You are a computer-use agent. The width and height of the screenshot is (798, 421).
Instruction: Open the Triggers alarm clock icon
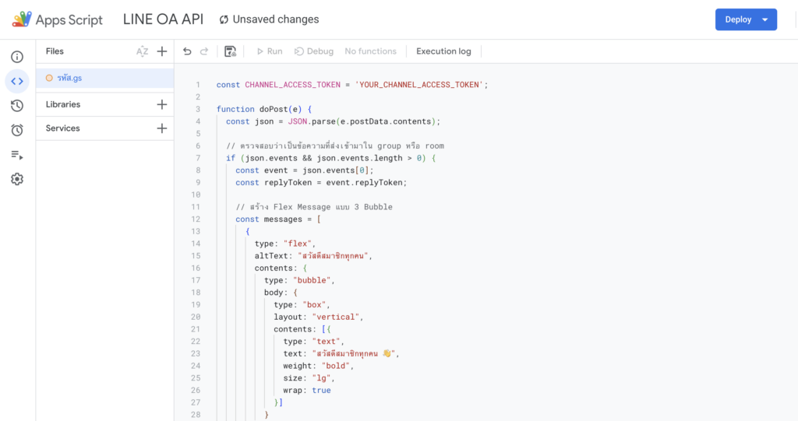pyautogui.click(x=17, y=130)
